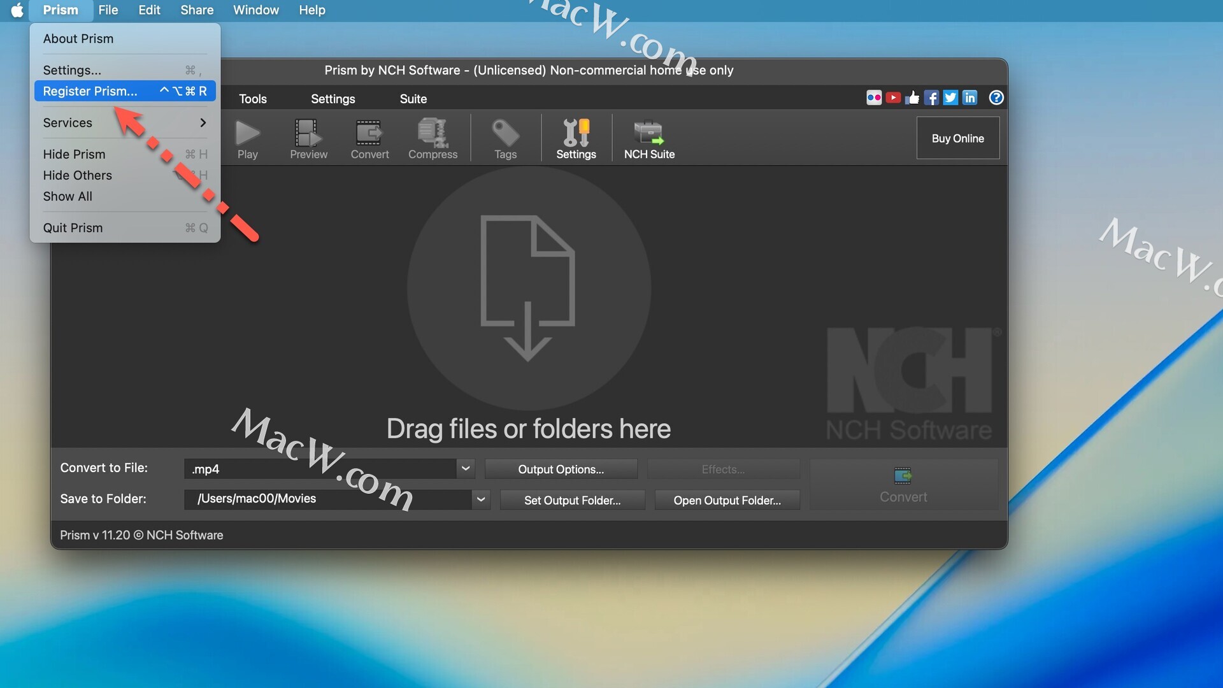Click the YouTube icon in header
The height and width of the screenshot is (688, 1223).
click(893, 97)
